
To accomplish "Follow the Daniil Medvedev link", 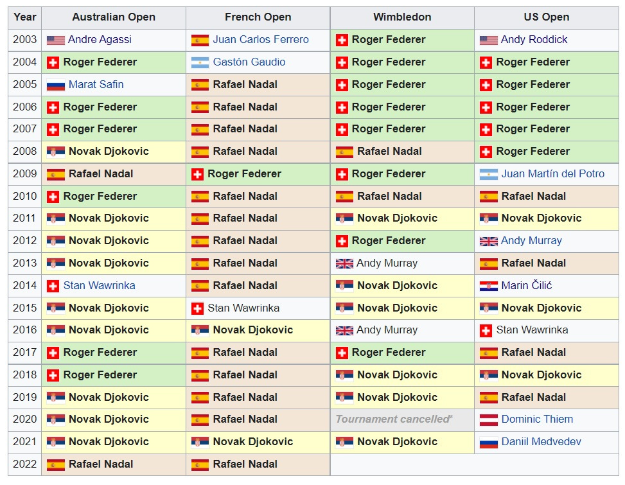I will coord(541,441).
